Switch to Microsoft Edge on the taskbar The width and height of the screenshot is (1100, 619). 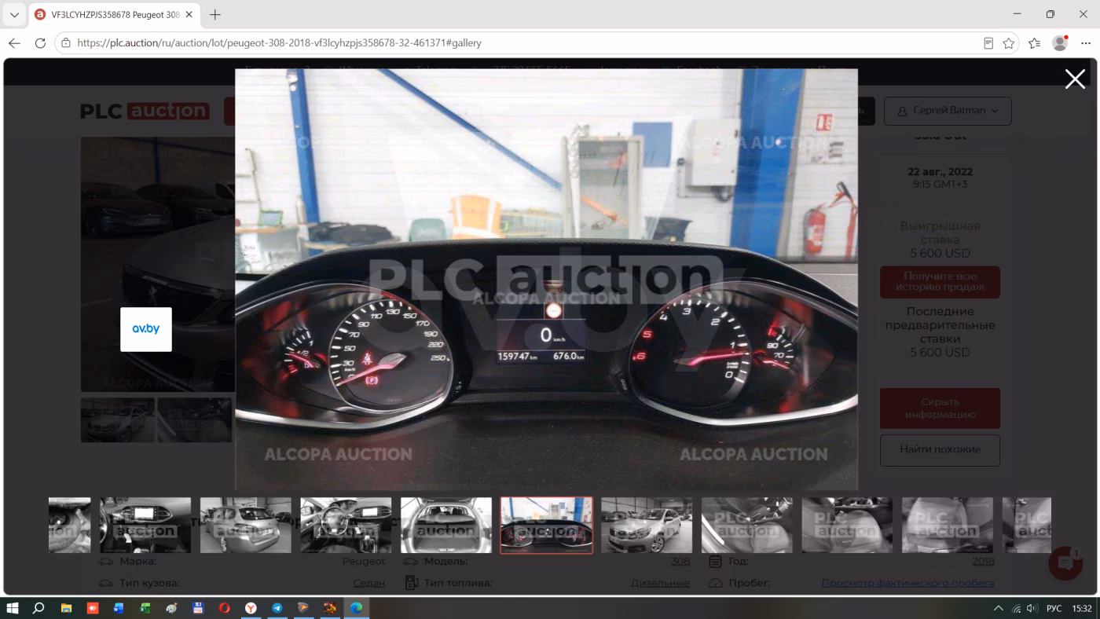[x=357, y=608]
